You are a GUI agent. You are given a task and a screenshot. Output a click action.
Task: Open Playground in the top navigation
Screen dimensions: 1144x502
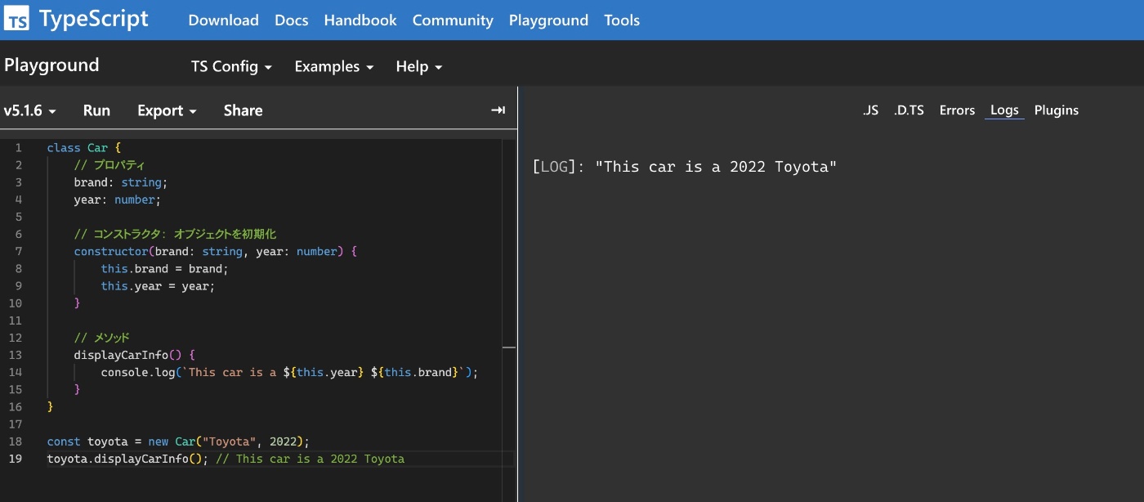pos(548,20)
